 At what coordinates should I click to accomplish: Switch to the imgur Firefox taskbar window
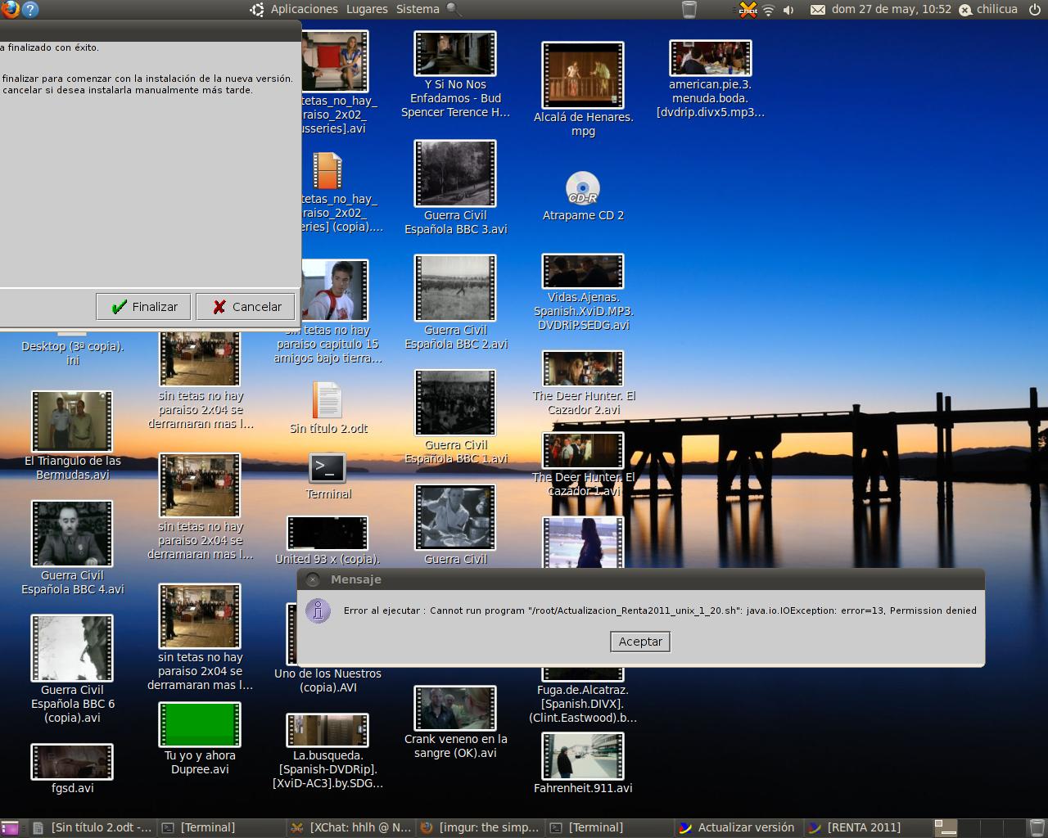[481, 827]
